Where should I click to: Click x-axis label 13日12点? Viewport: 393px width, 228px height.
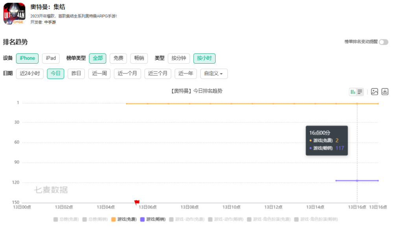(x=273, y=207)
